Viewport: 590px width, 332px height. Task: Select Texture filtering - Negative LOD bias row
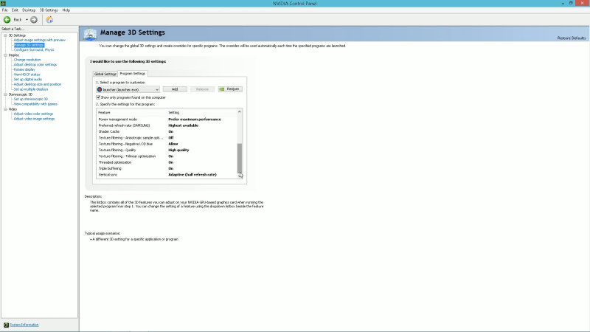[167, 144]
